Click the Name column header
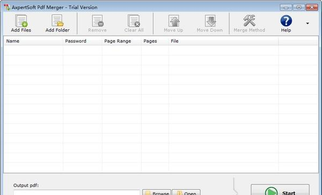 (33, 41)
